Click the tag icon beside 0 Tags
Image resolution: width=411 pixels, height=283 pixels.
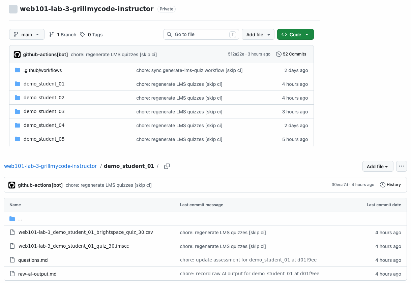tap(82, 35)
